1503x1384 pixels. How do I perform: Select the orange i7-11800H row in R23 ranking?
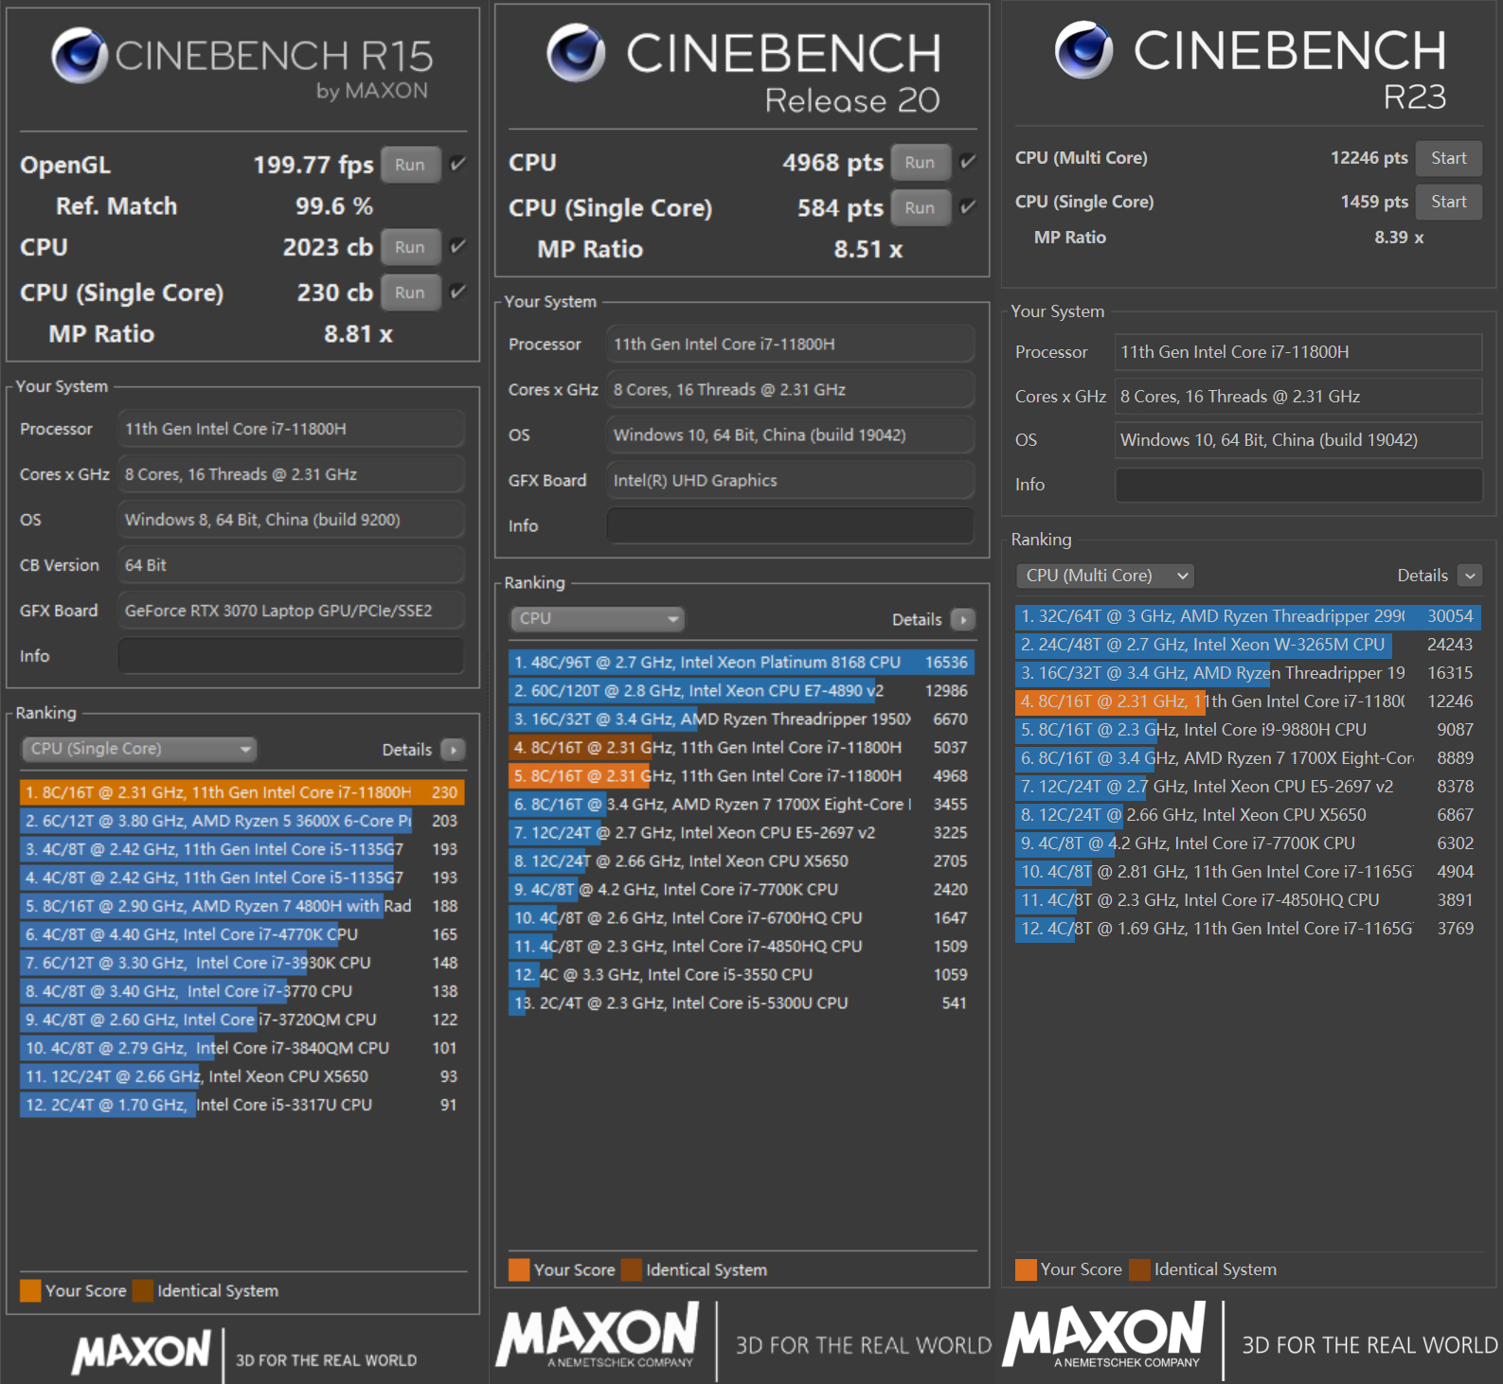coord(1248,701)
